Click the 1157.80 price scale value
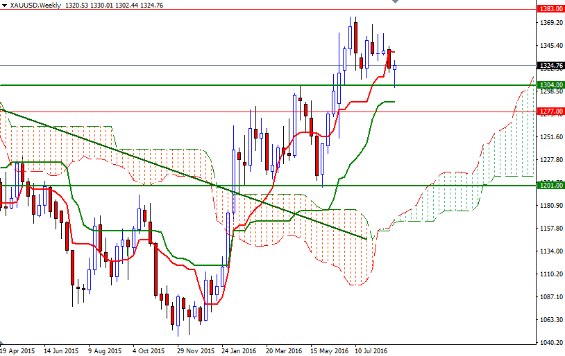 tap(550, 229)
